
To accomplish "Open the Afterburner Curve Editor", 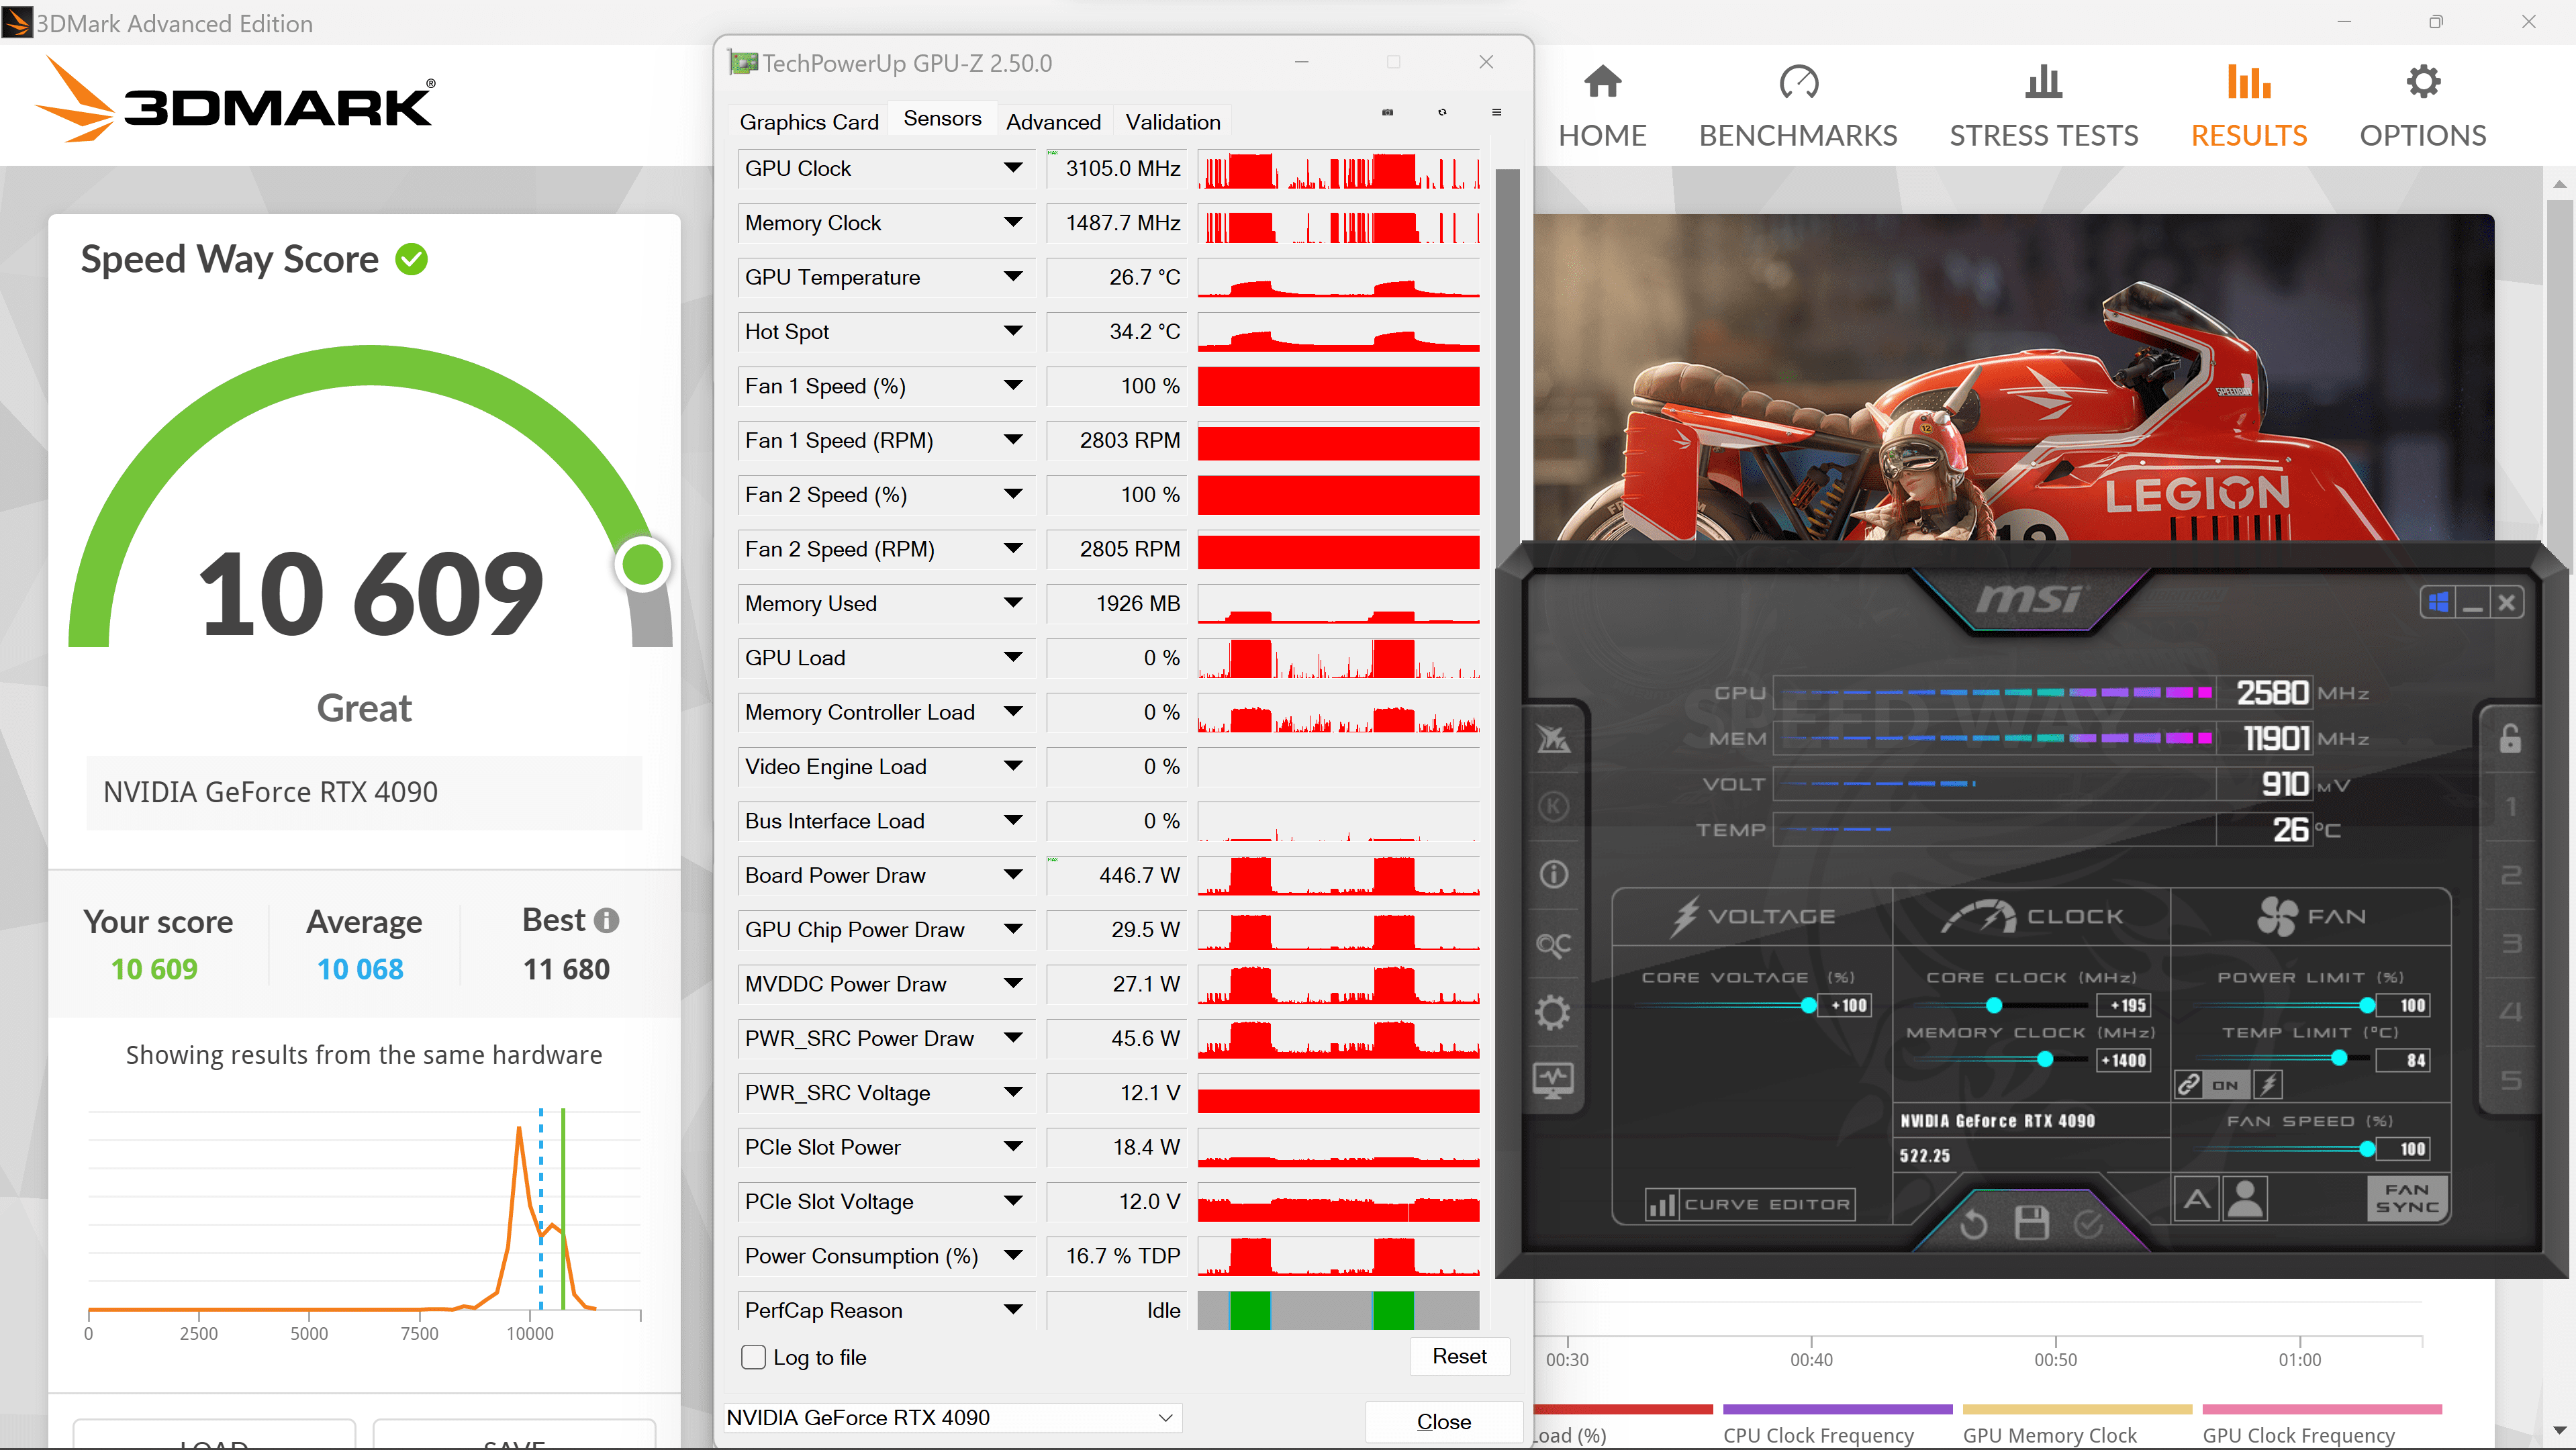I will (1750, 1204).
